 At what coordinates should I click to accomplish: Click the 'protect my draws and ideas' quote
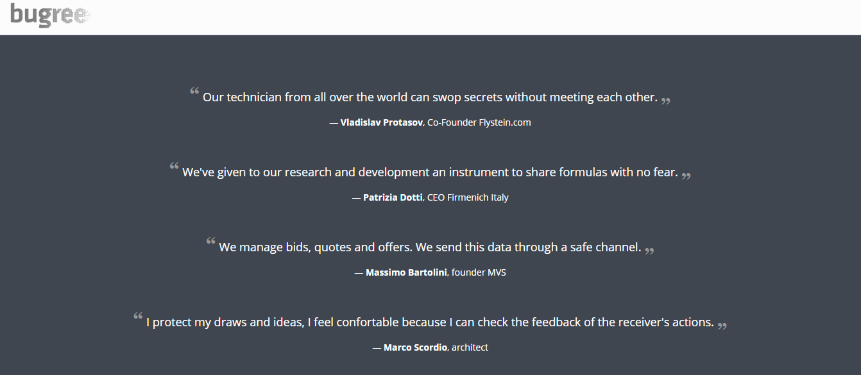coord(430,322)
